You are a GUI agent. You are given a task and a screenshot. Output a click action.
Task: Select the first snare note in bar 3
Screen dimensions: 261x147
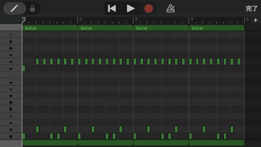point(148,129)
